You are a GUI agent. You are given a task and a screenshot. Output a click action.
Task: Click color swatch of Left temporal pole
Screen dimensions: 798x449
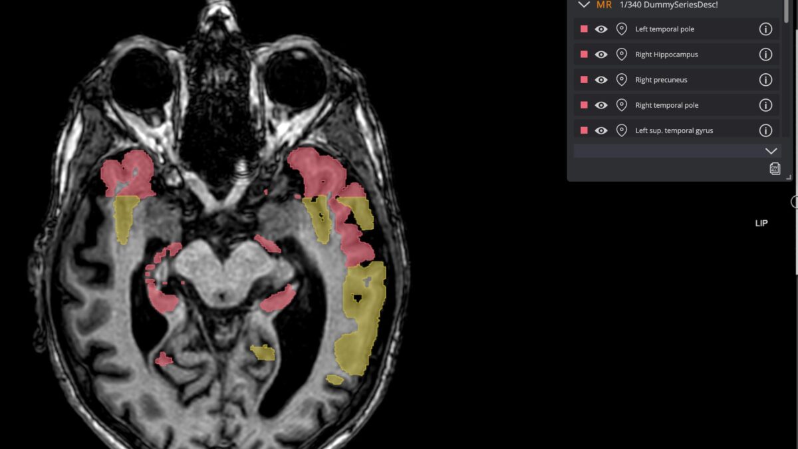(x=584, y=29)
